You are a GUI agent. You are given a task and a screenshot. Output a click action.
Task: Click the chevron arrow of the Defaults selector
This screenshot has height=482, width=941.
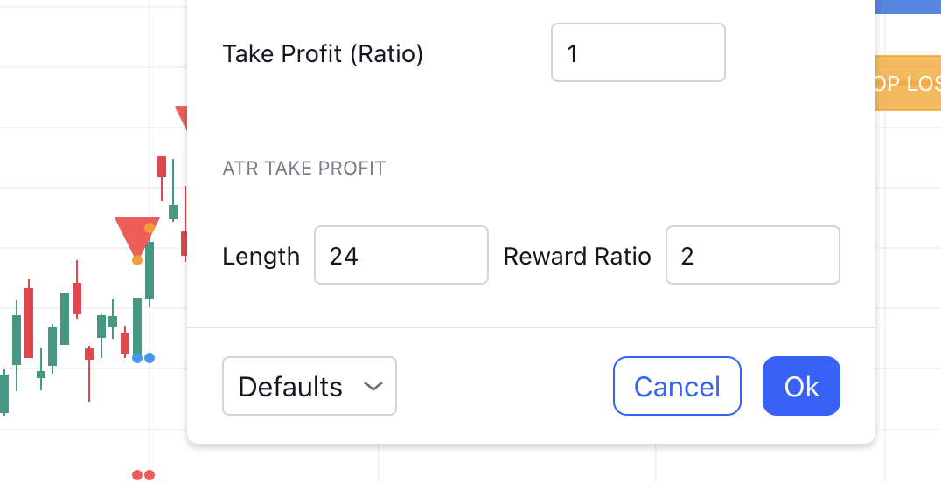click(x=373, y=386)
